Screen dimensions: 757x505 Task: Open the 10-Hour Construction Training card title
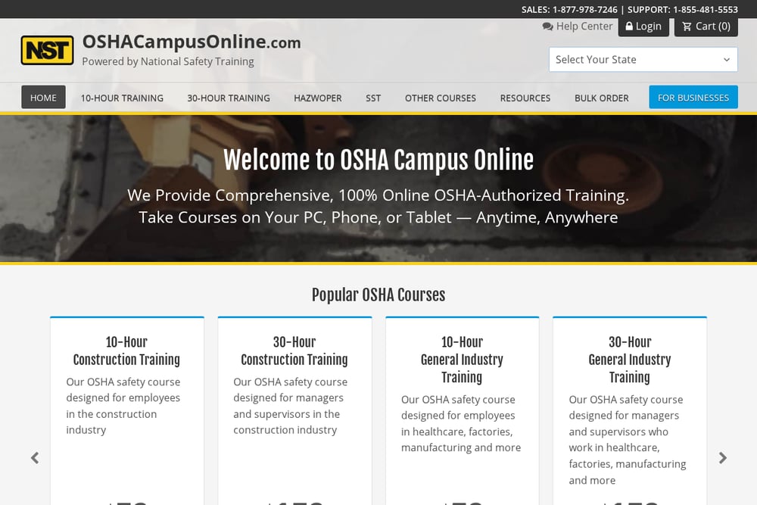tap(126, 351)
